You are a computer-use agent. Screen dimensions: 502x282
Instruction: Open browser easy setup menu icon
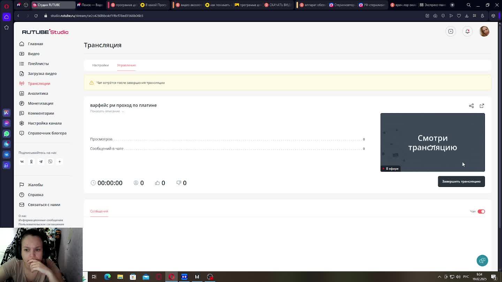(x=474, y=16)
